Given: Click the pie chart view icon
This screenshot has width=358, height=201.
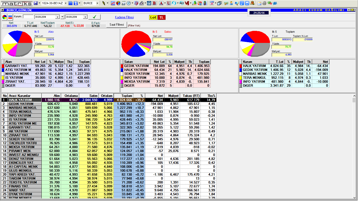Looking at the screenshot, I should click(x=5, y=17).
